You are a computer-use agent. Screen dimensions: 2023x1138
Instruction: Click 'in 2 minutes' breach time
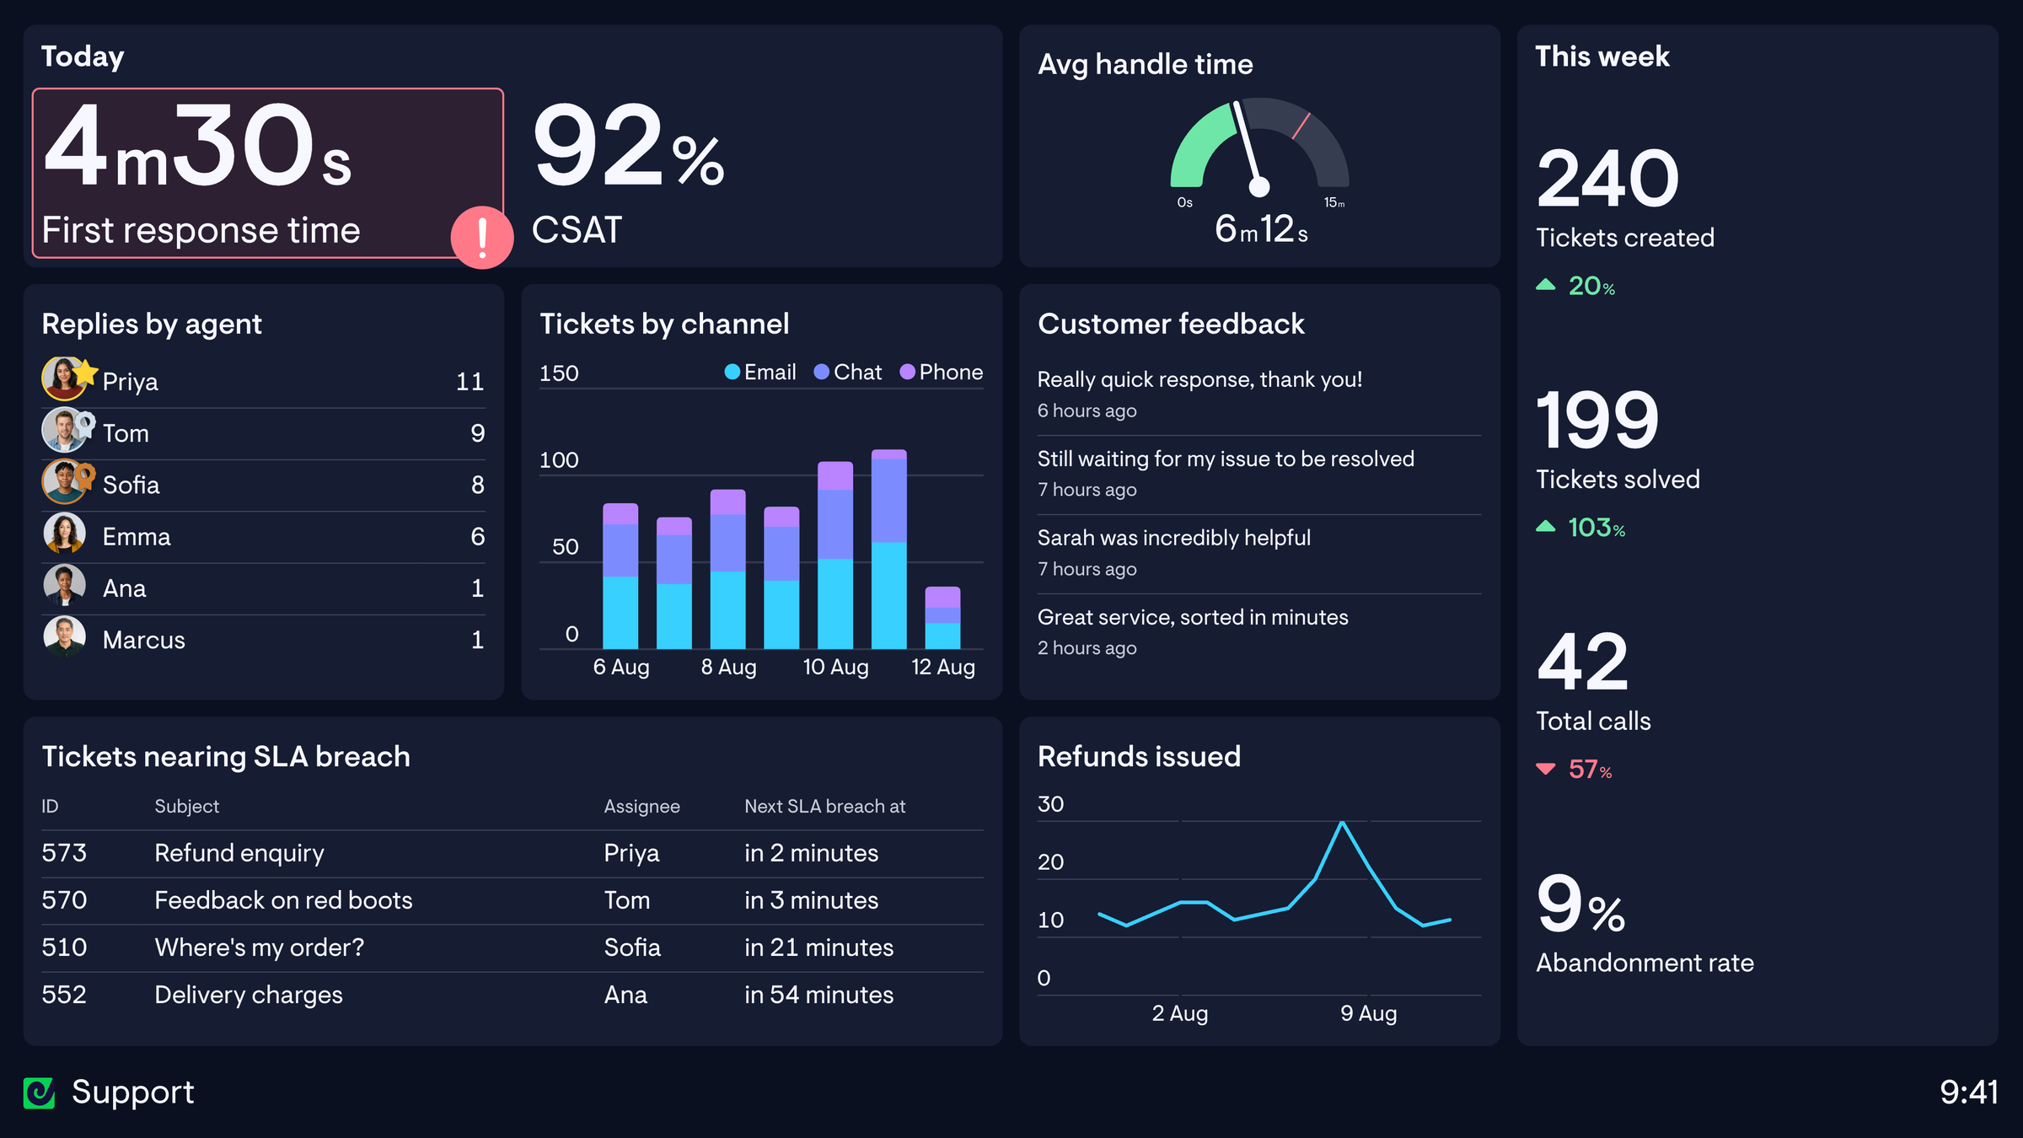pos(811,853)
